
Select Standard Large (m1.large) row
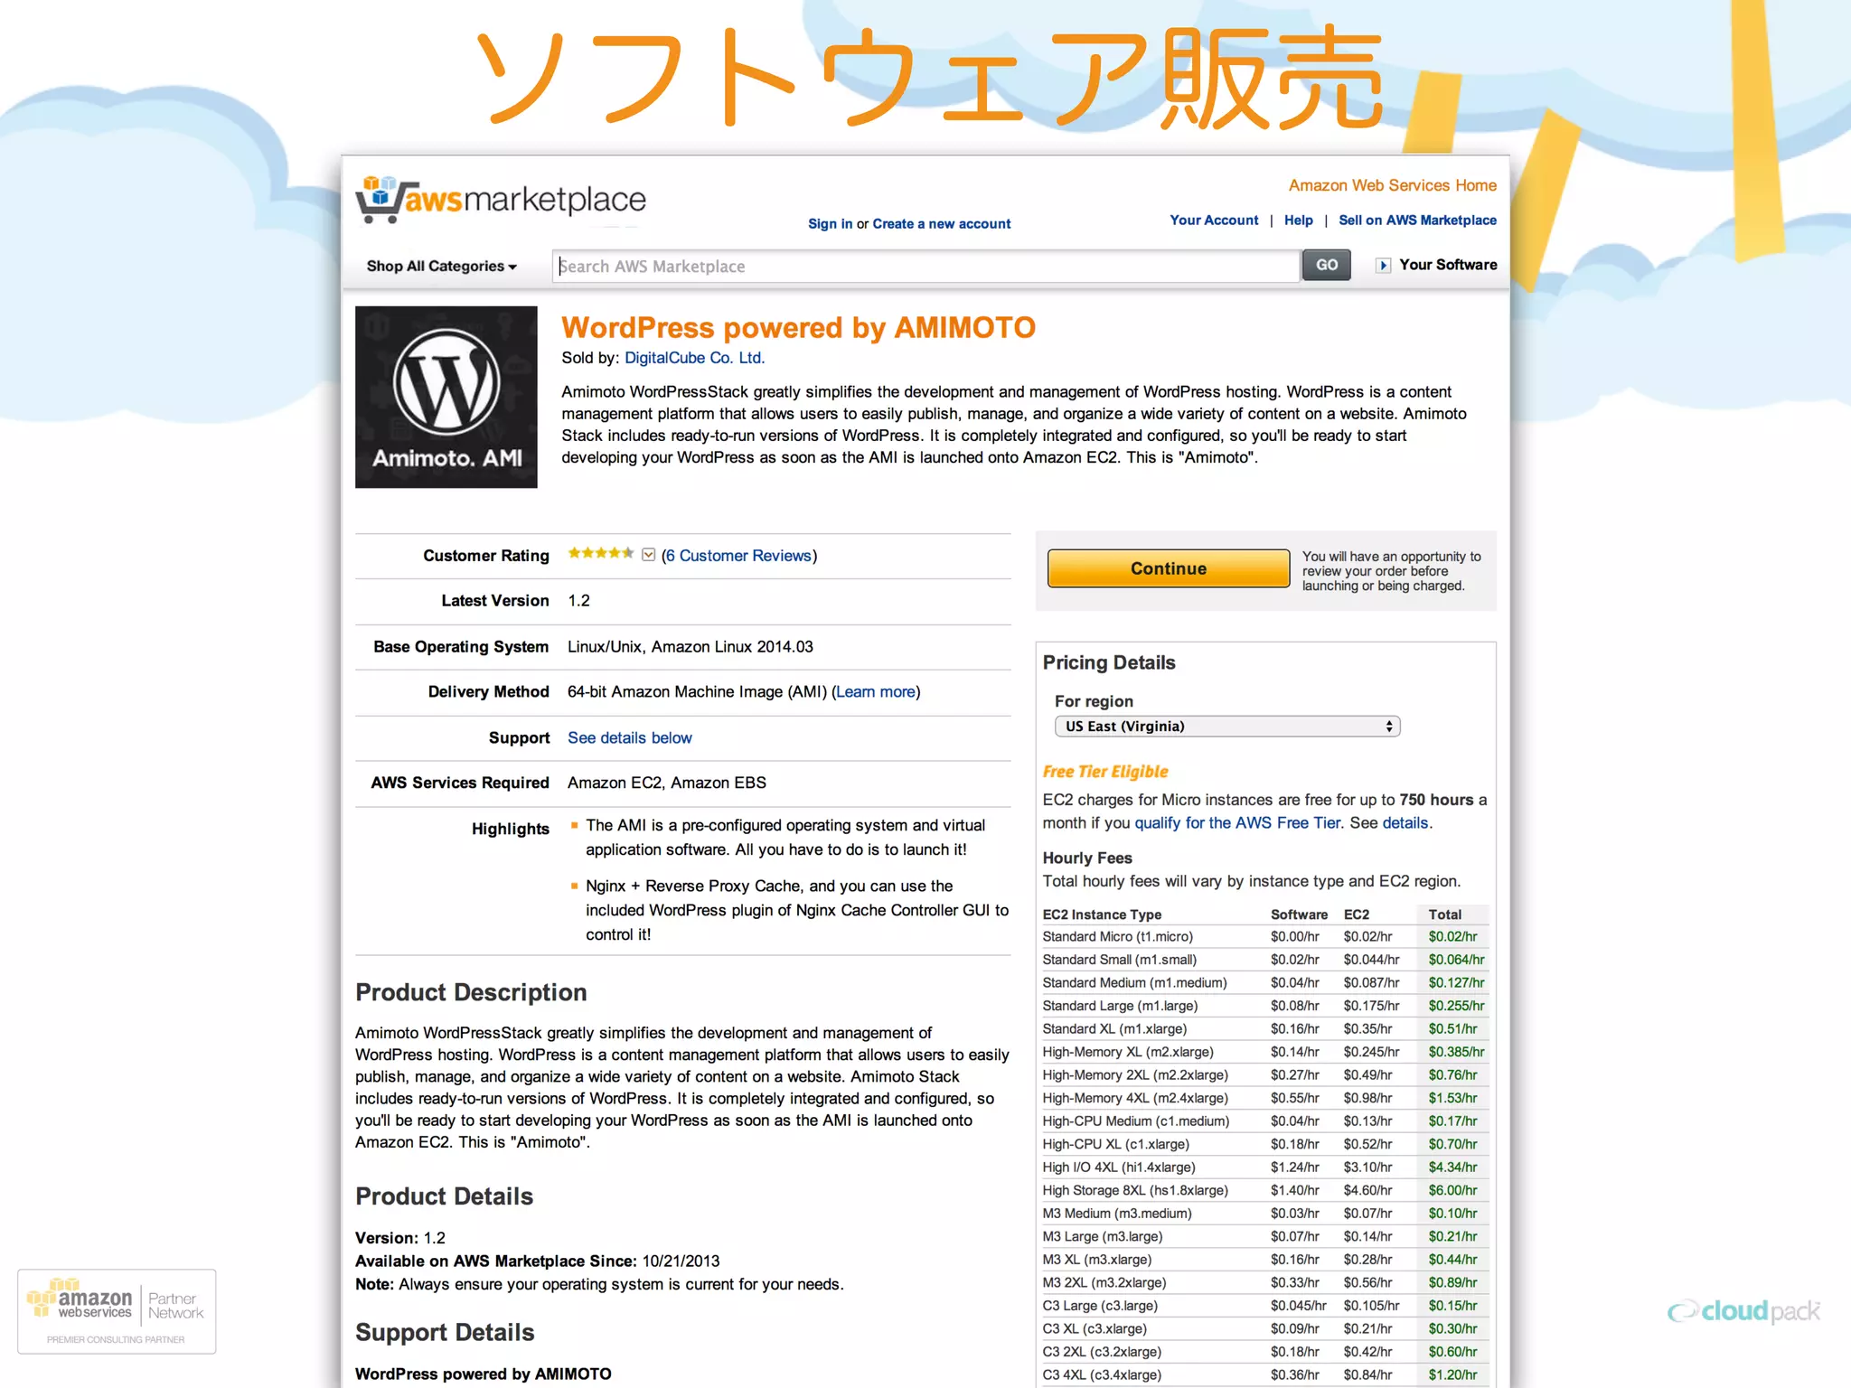click(1264, 1006)
